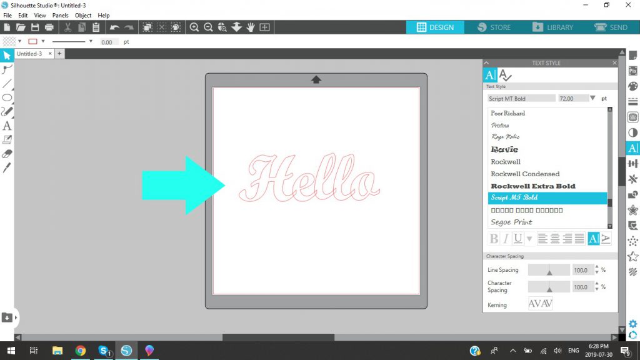Toggle Bold text formatting
The height and width of the screenshot is (360, 640).
(x=494, y=238)
